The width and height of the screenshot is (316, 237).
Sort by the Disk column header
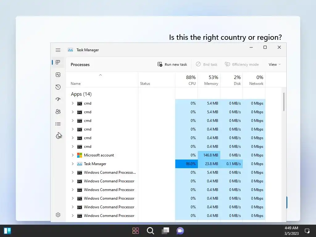pyautogui.click(x=231, y=80)
